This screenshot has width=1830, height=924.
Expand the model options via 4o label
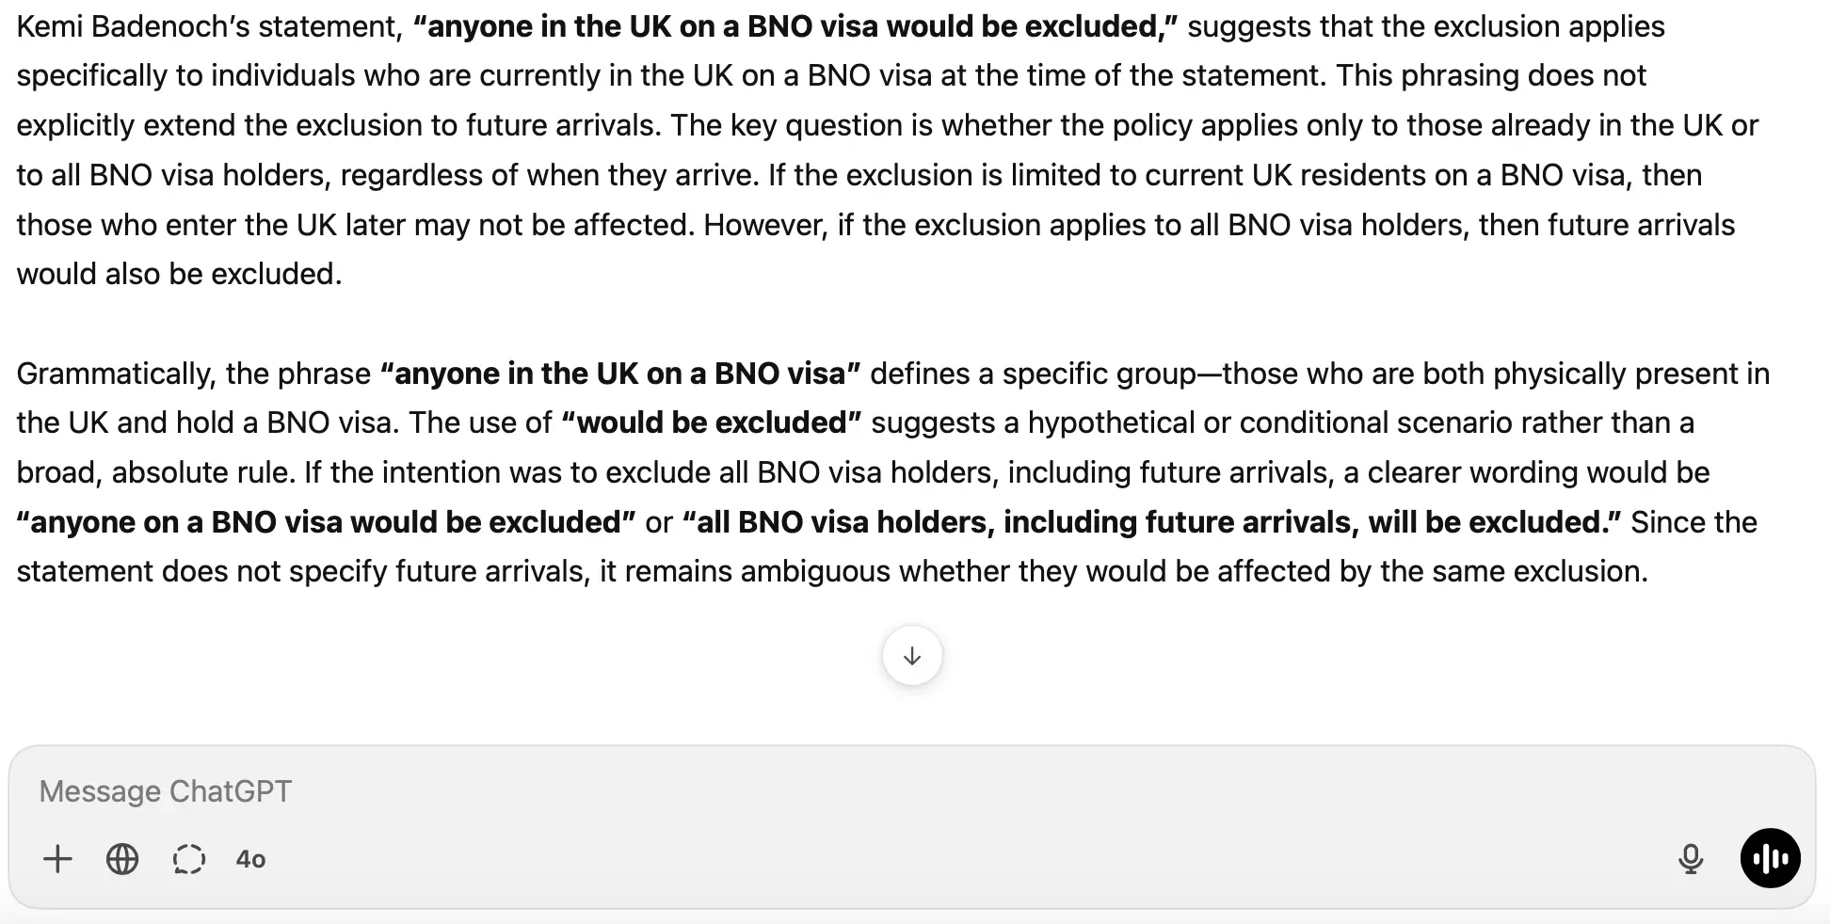(x=250, y=859)
